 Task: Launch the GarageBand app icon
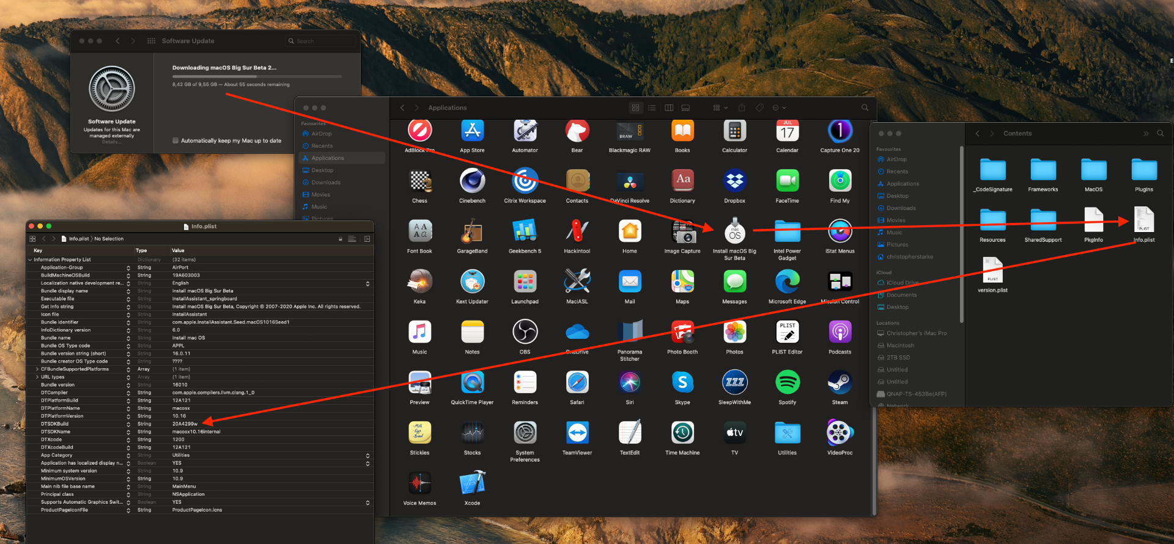pyautogui.click(x=472, y=231)
